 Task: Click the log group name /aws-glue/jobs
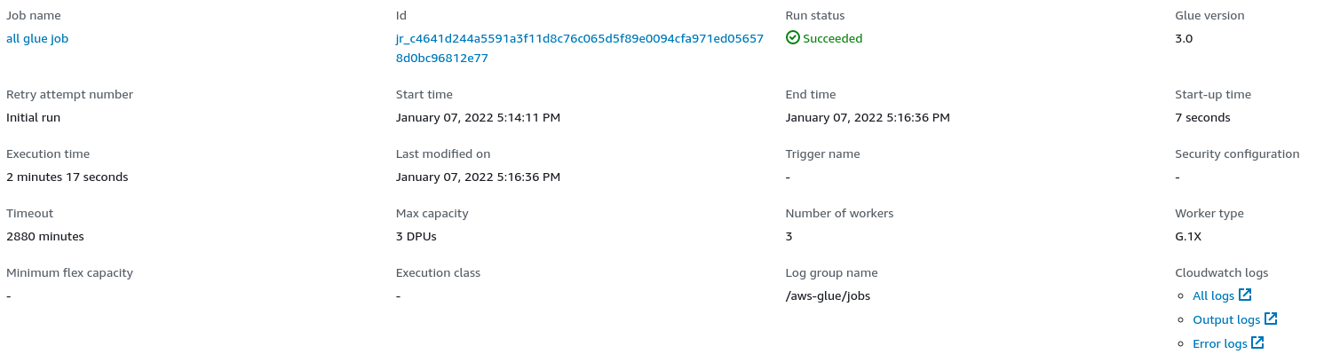[x=828, y=296]
